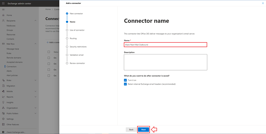Expand the Reports section chevron
The image size is (266, 134).
tap(35, 97)
